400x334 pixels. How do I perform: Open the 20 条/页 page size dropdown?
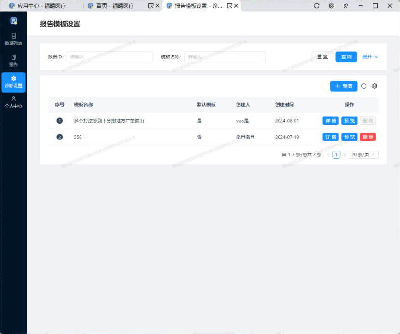point(363,155)
